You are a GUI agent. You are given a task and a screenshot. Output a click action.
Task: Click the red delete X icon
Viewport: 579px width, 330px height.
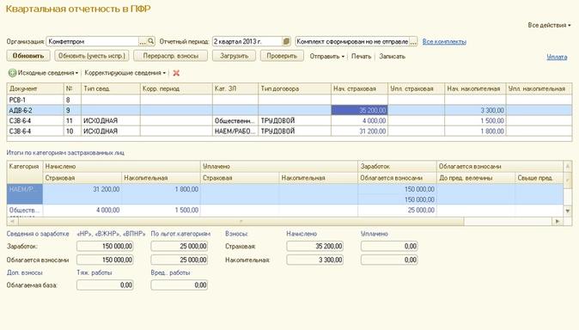[x=176, y=73]
